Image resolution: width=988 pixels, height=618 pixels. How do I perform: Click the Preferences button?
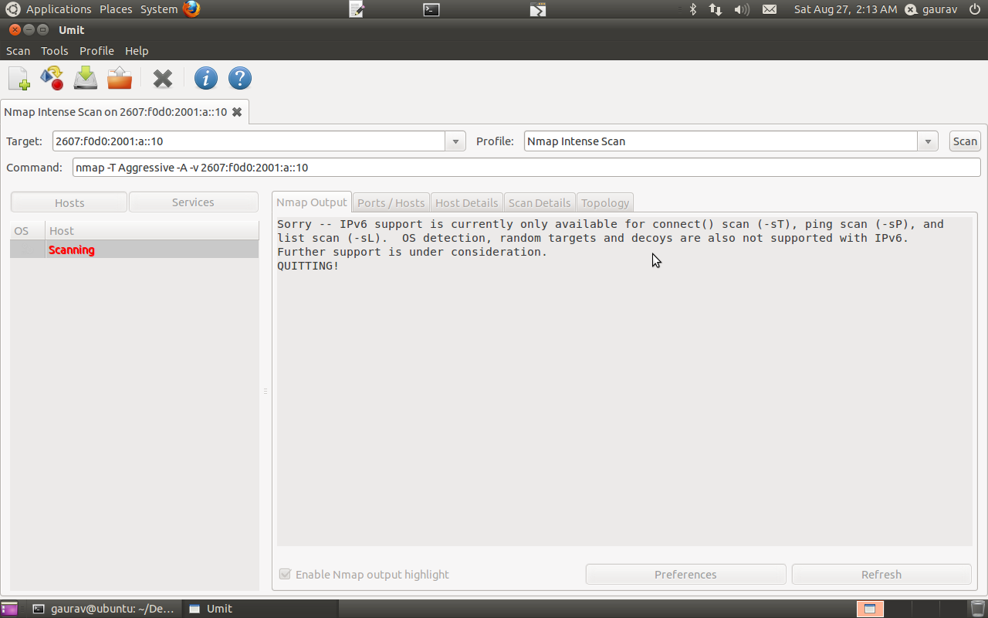[x=685, y=575]
